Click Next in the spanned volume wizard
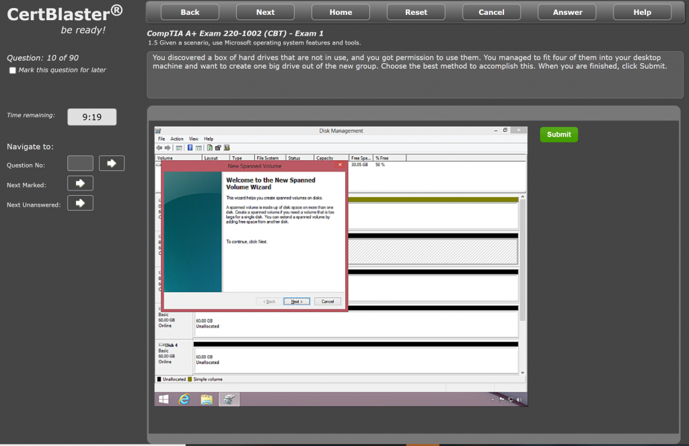Screen dimensions: 689x446 pos(297,301)
